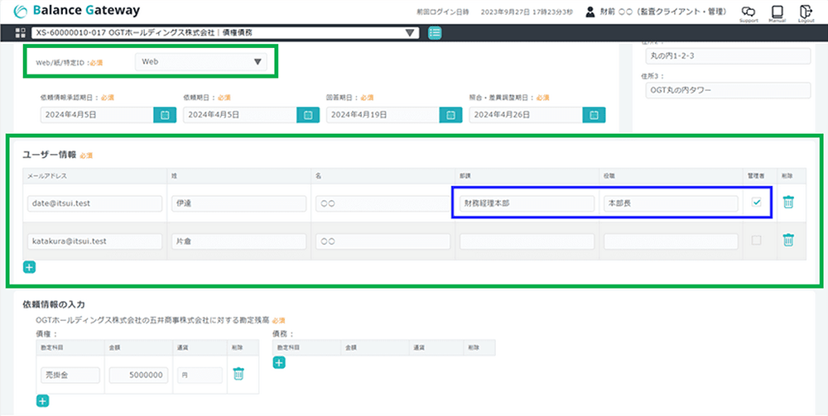
Task: Add a new user row with plus button
Action: coord(29,266)
